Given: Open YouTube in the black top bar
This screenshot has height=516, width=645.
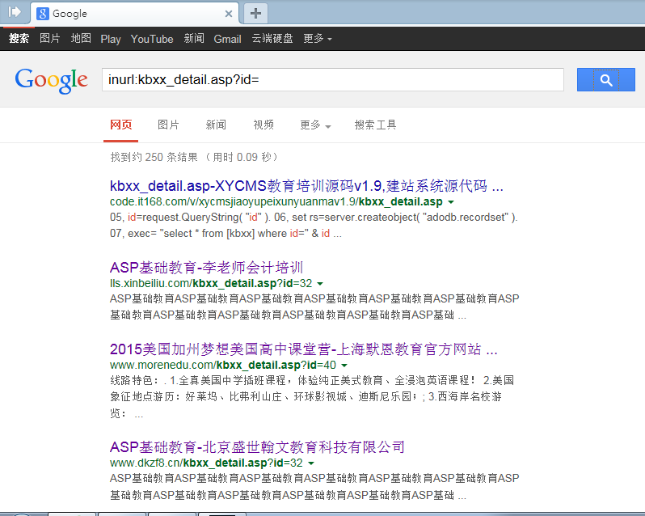Looking at the screenshot, I should 152,39.
